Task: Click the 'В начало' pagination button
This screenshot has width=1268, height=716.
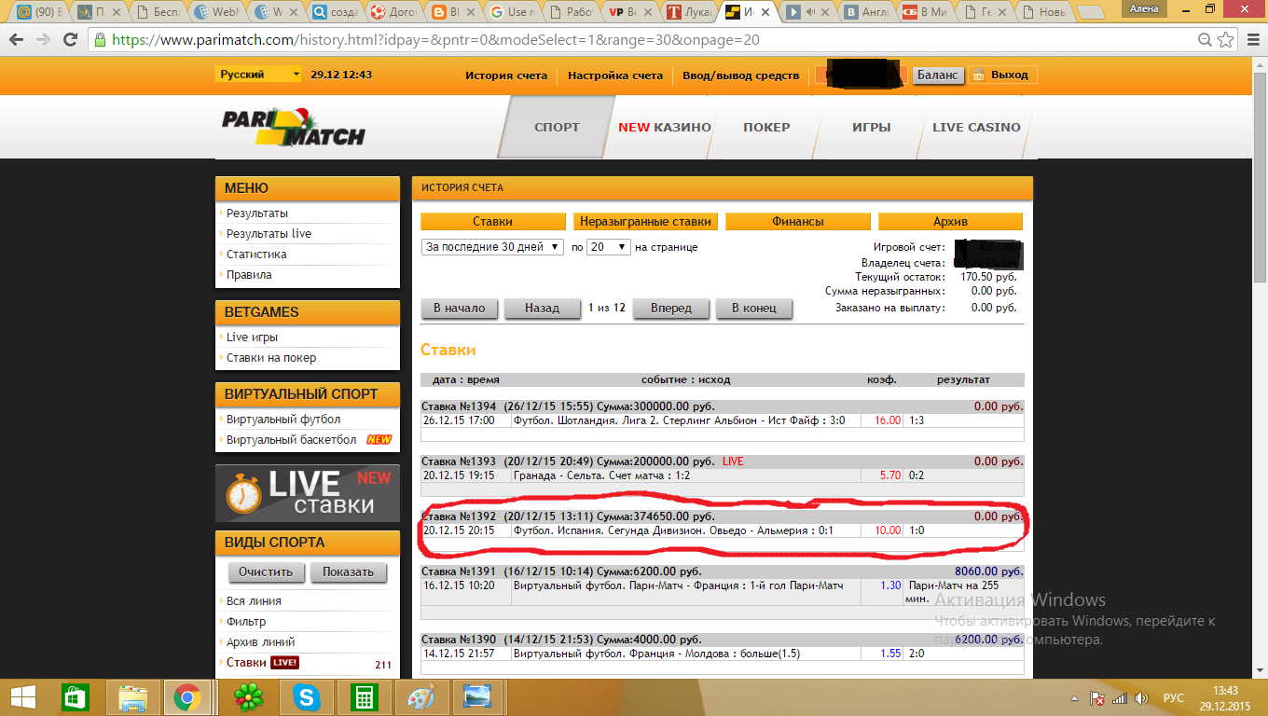Action: click(x=460, y=309)
